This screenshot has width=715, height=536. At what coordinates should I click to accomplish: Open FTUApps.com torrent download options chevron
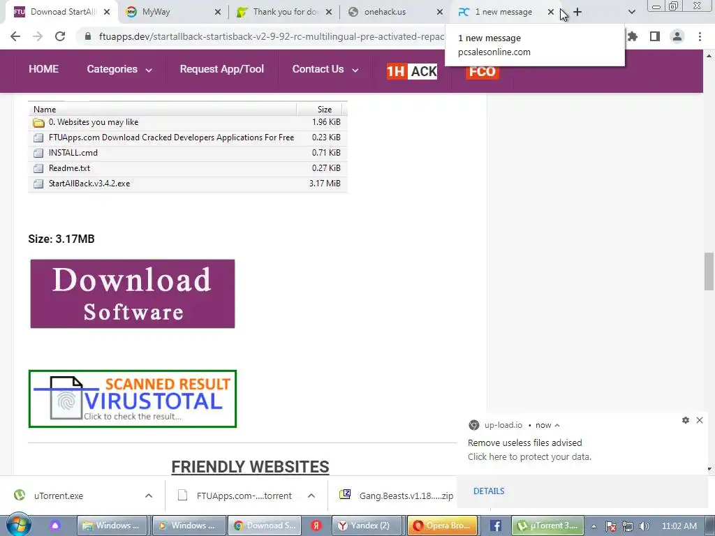[x=311, y=496]
